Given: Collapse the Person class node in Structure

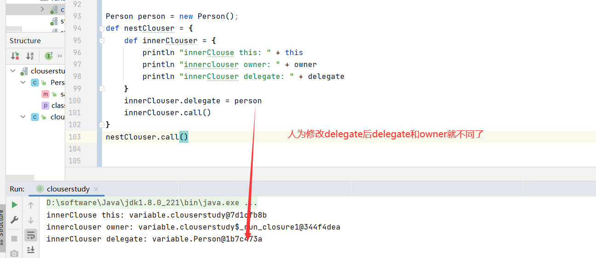Looking at the screenshot, I should click(23, 83).
